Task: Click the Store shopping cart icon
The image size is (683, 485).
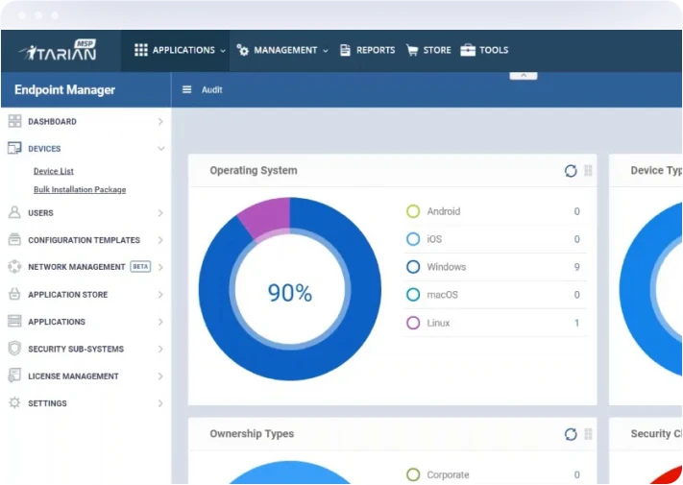Action: [x=412, y=50]
